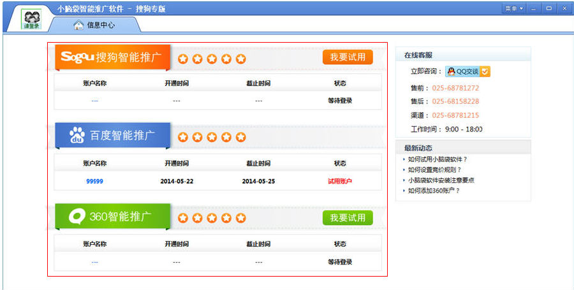Minimize the application window
This screenshot has height=290, width=574.
click(534, 9)
